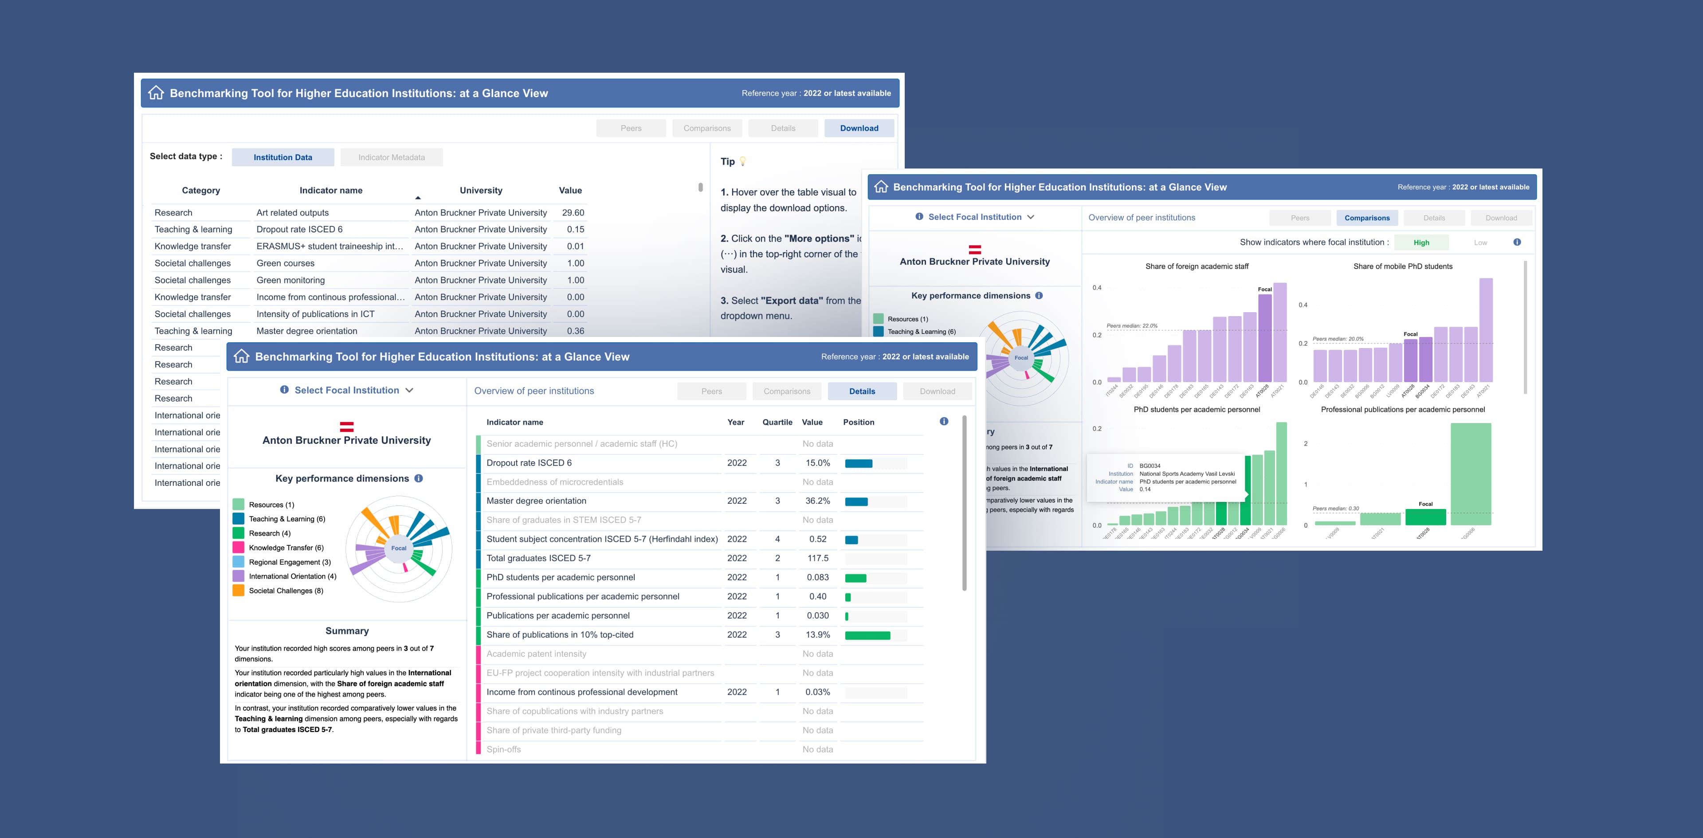Click orange Societal Challenges legend swatch

point(239,591)
